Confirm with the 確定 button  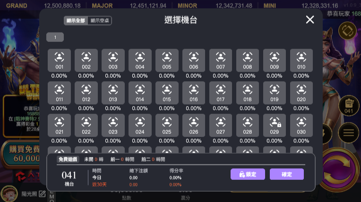pos(287,174)
